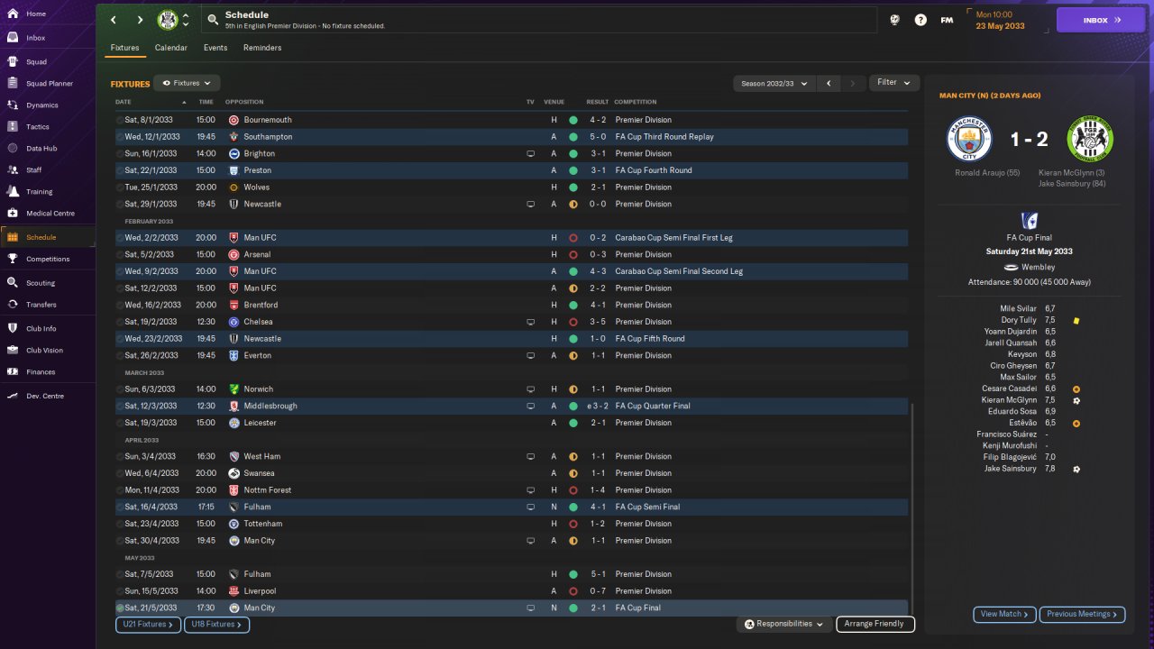1154x649 pixels.
Task: Click the Arsenal club badge in the fixtures list
Action: 234,255
